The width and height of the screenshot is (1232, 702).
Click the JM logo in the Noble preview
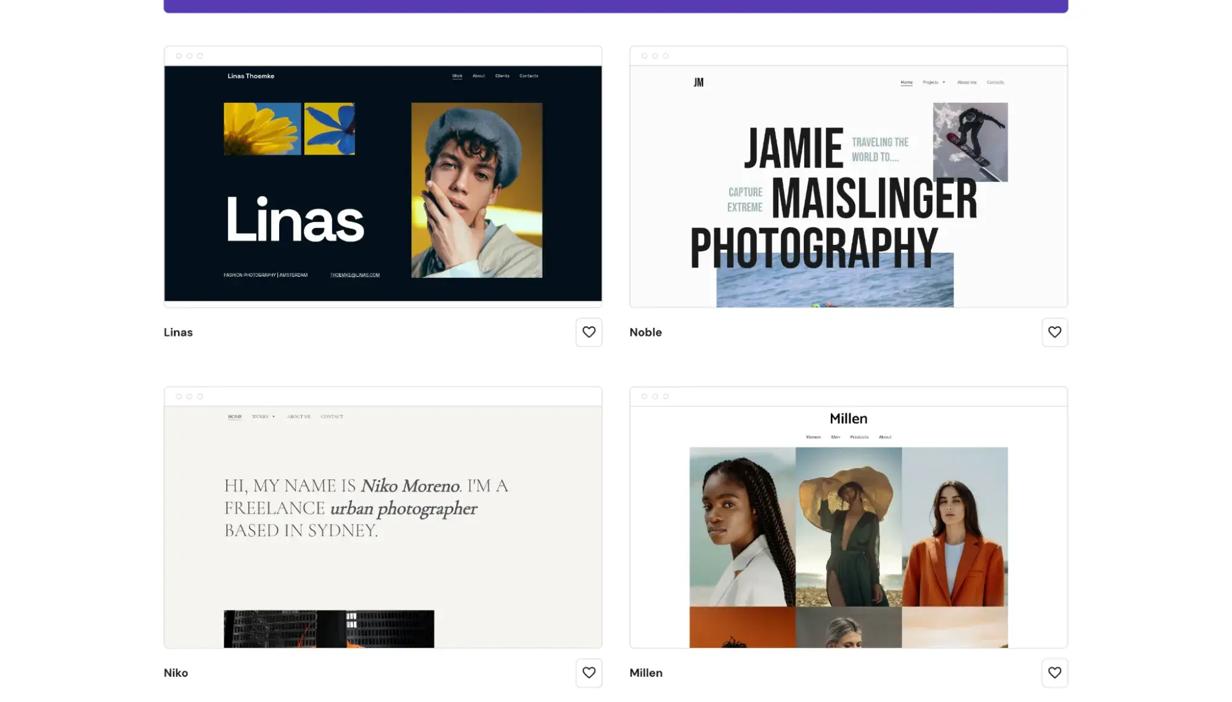[698, 81]
